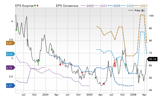Click the 2027 EPS consensus legend entry
Image resolution: width=162 pixels, height=96 pixels.
(141, 6)
